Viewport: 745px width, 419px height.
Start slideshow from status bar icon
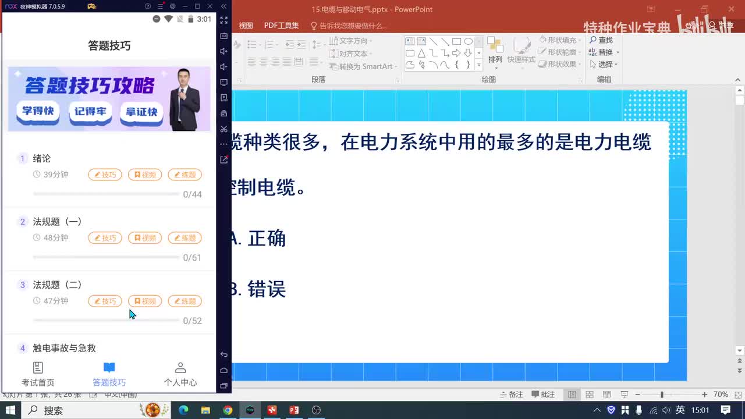click(x=624, y=395)
